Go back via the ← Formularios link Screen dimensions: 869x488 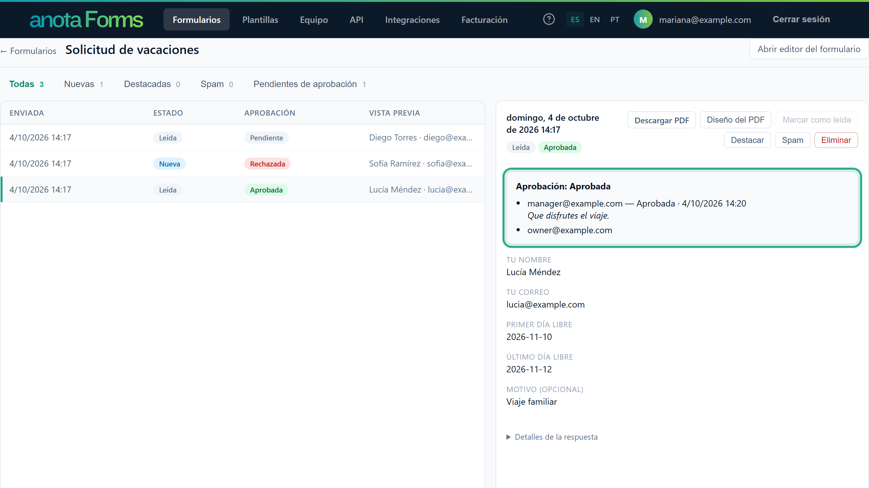pos(28,51)
